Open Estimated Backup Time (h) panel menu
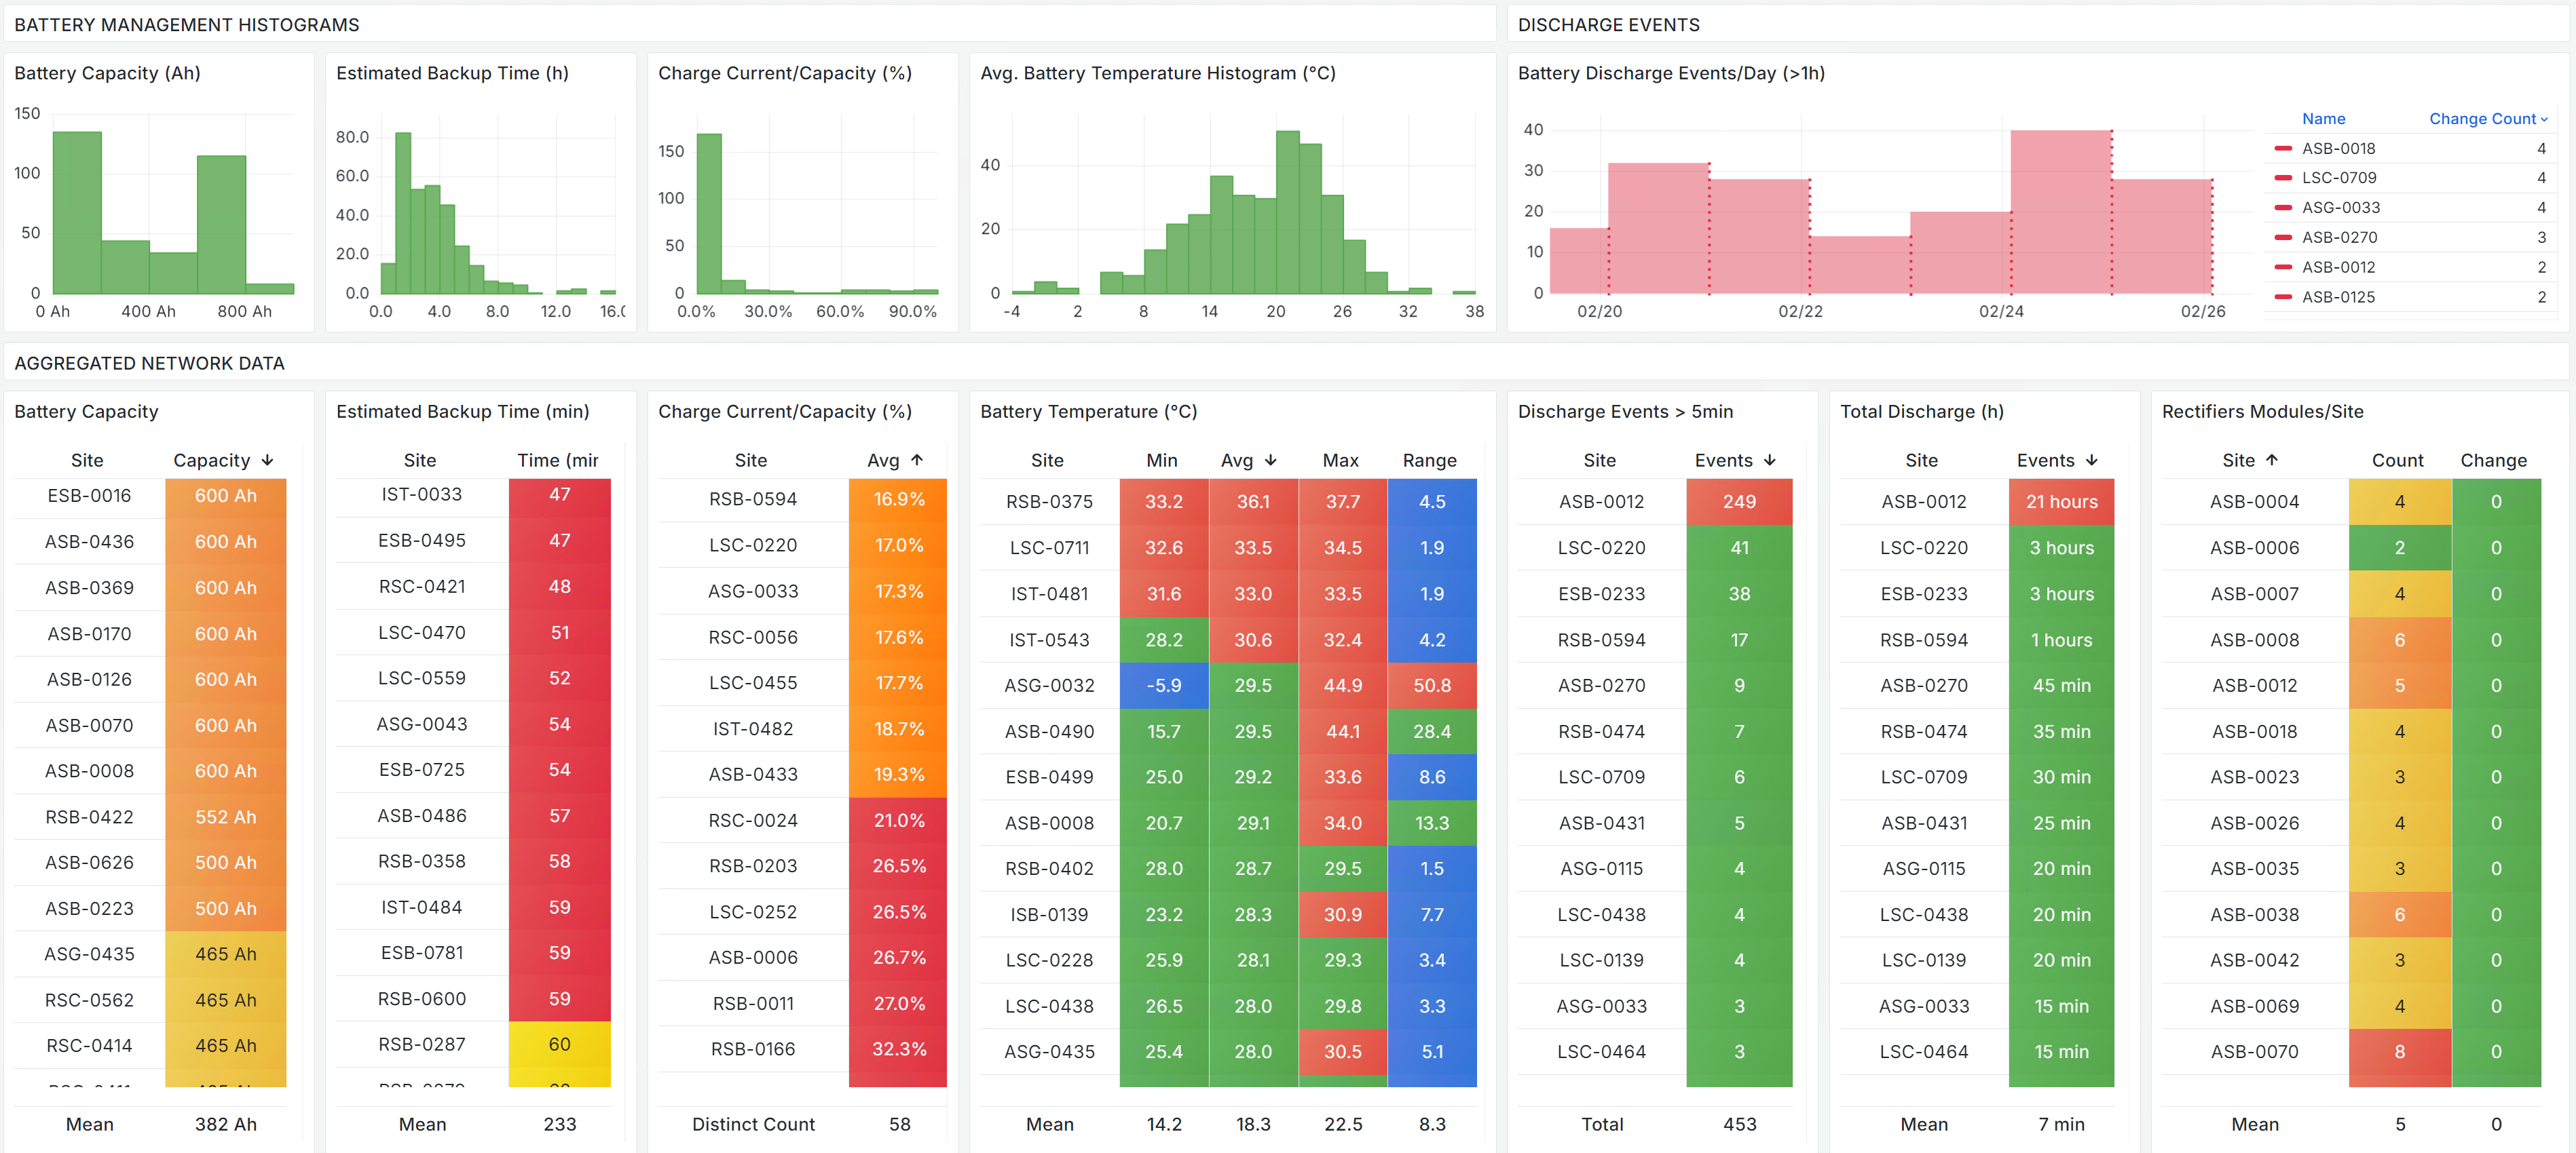 point(452,73)
